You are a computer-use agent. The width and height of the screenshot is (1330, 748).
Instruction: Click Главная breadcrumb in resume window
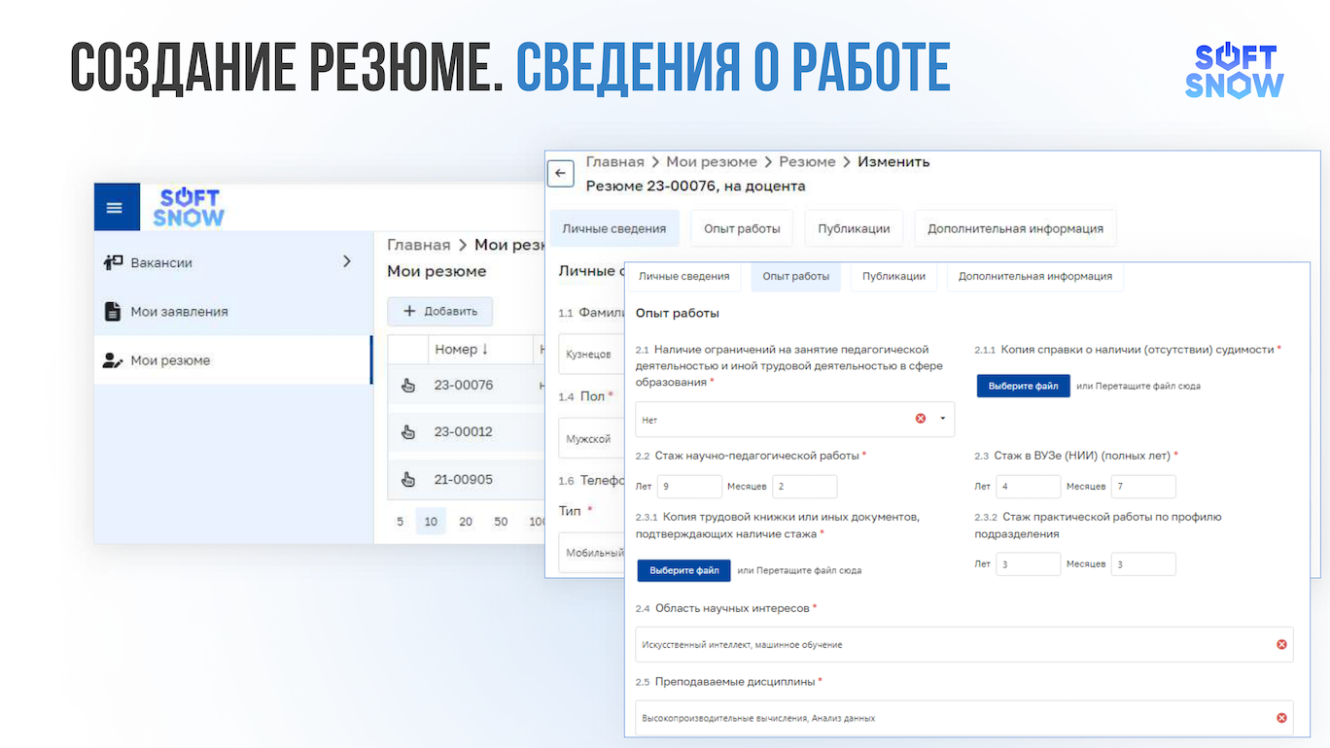[614, 161]
